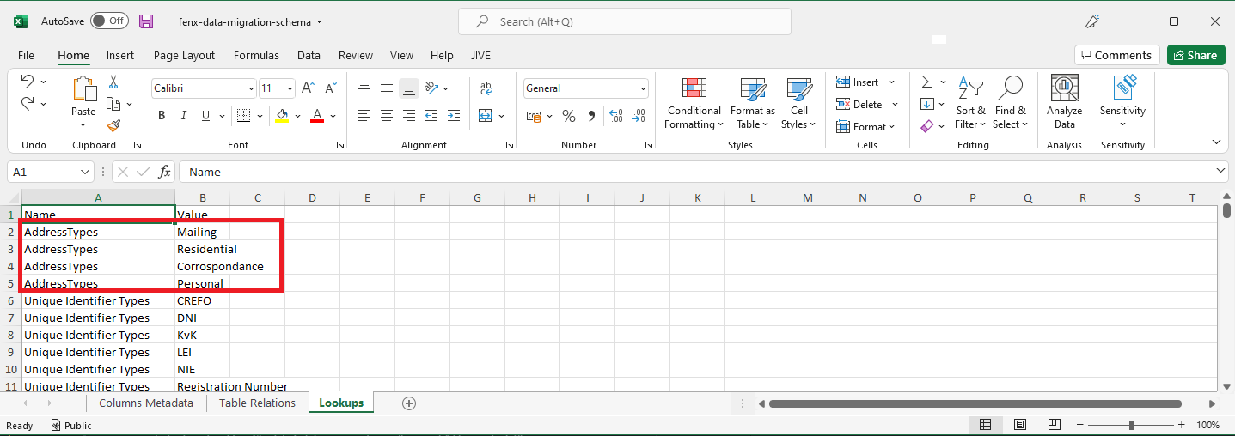Click the Merge & Center icon

(x=486, y=116)
